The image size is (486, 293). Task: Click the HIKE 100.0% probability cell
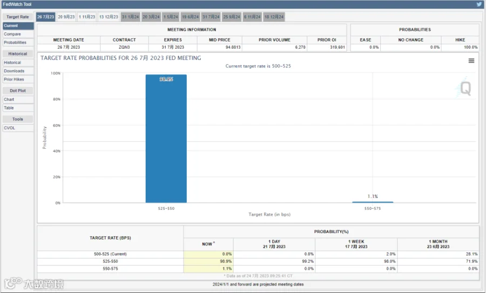(x=460, y=47)
